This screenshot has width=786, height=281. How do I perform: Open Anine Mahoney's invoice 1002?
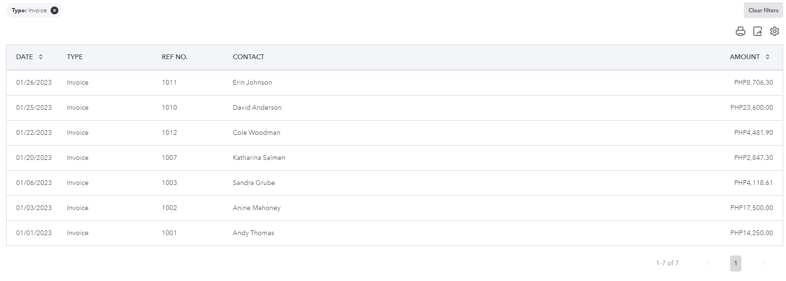[x=256, y=208]
